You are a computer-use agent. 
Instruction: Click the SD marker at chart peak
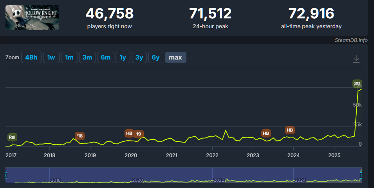point(357,83)
